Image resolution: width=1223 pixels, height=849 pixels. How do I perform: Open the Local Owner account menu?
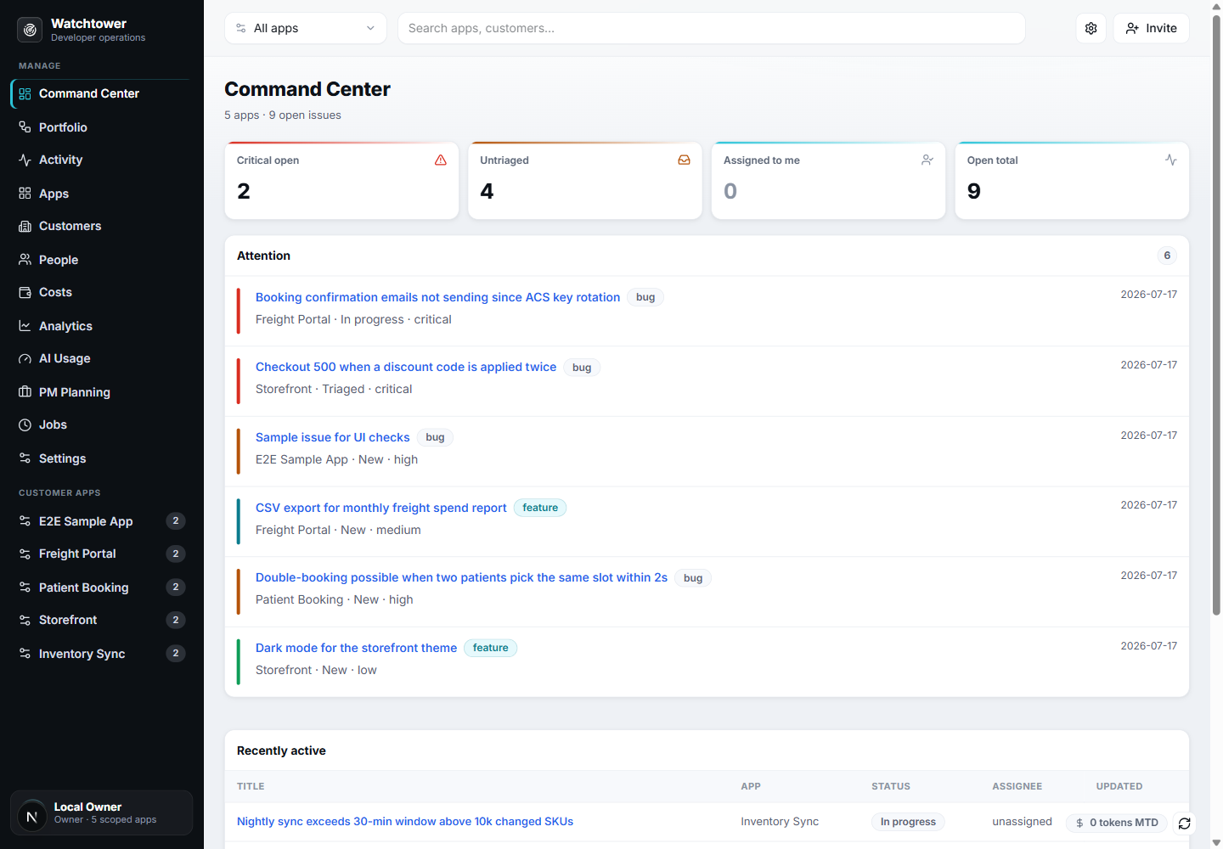pos(102,813)
